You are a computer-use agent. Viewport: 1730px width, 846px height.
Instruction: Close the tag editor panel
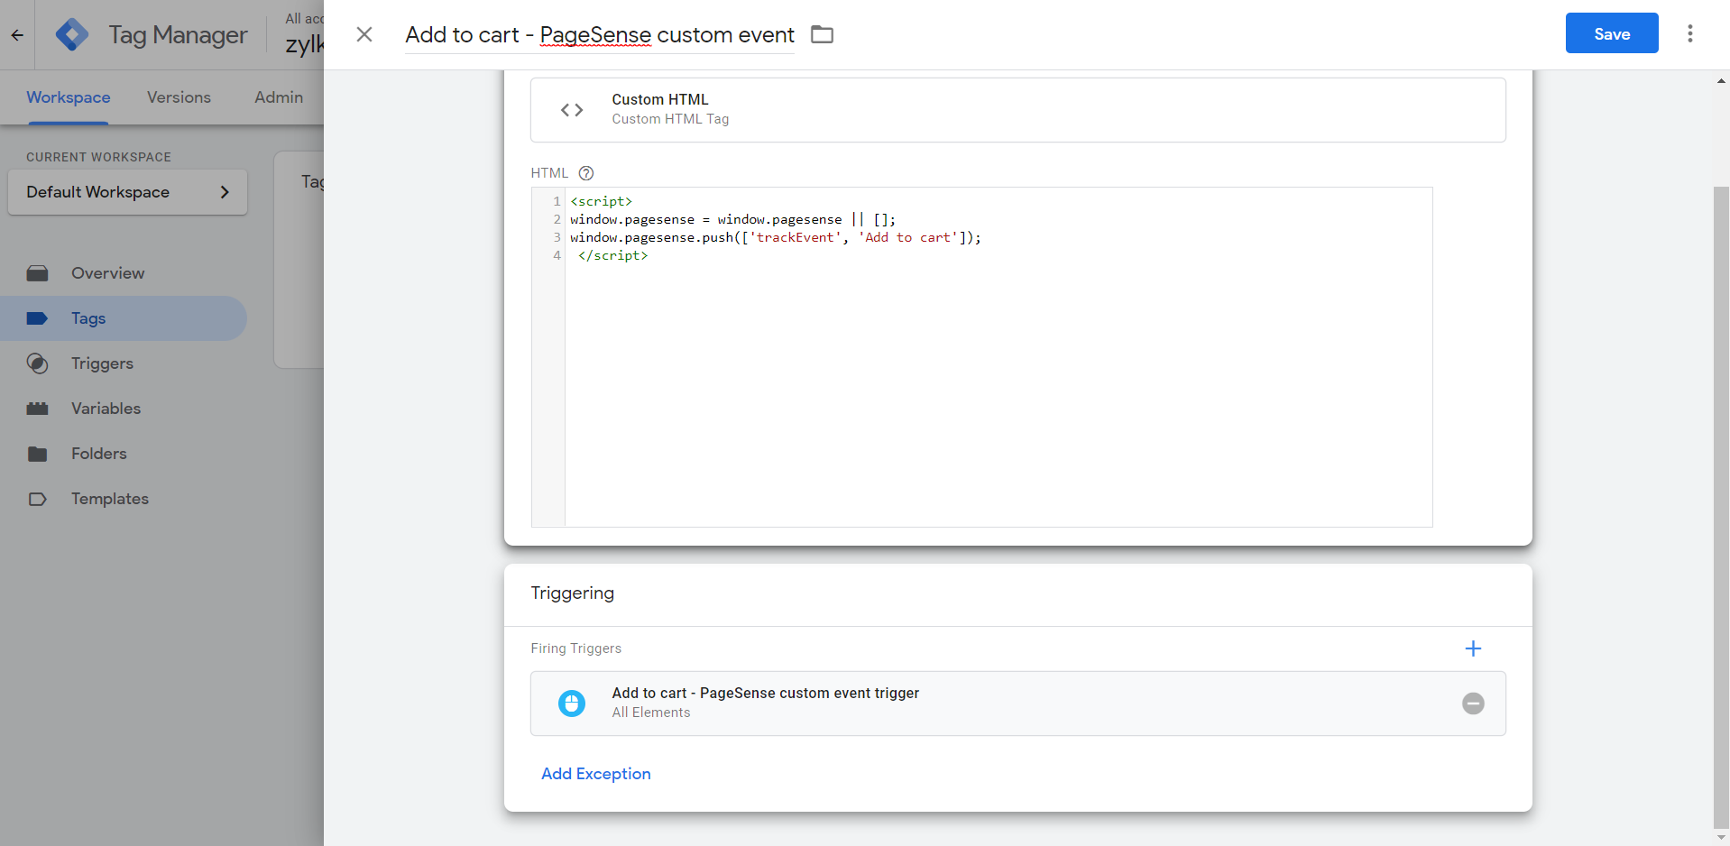pyautogui.click(x=364, y=34)
